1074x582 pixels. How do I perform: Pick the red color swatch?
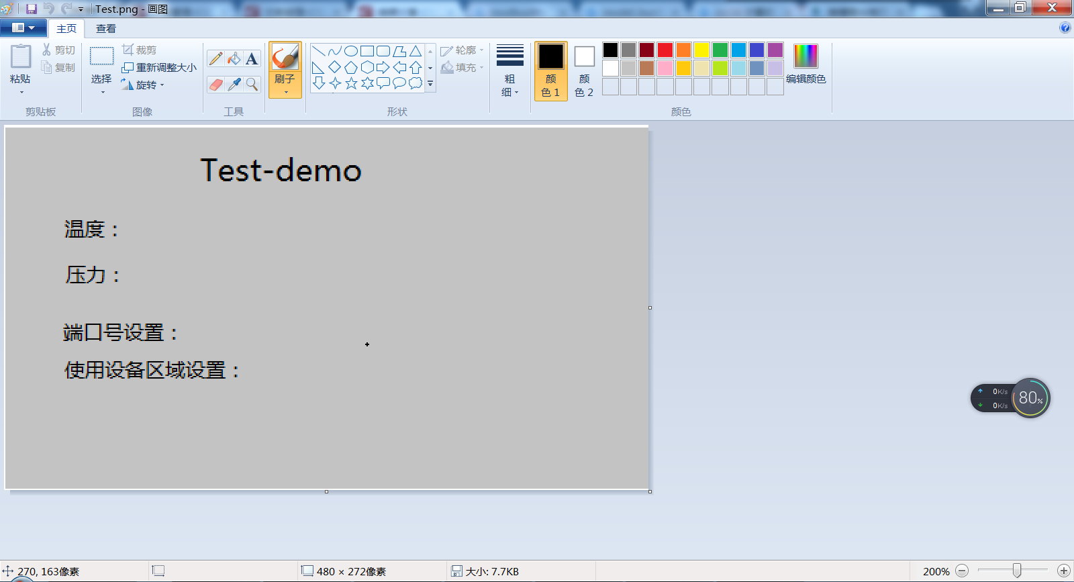(665, 50)
